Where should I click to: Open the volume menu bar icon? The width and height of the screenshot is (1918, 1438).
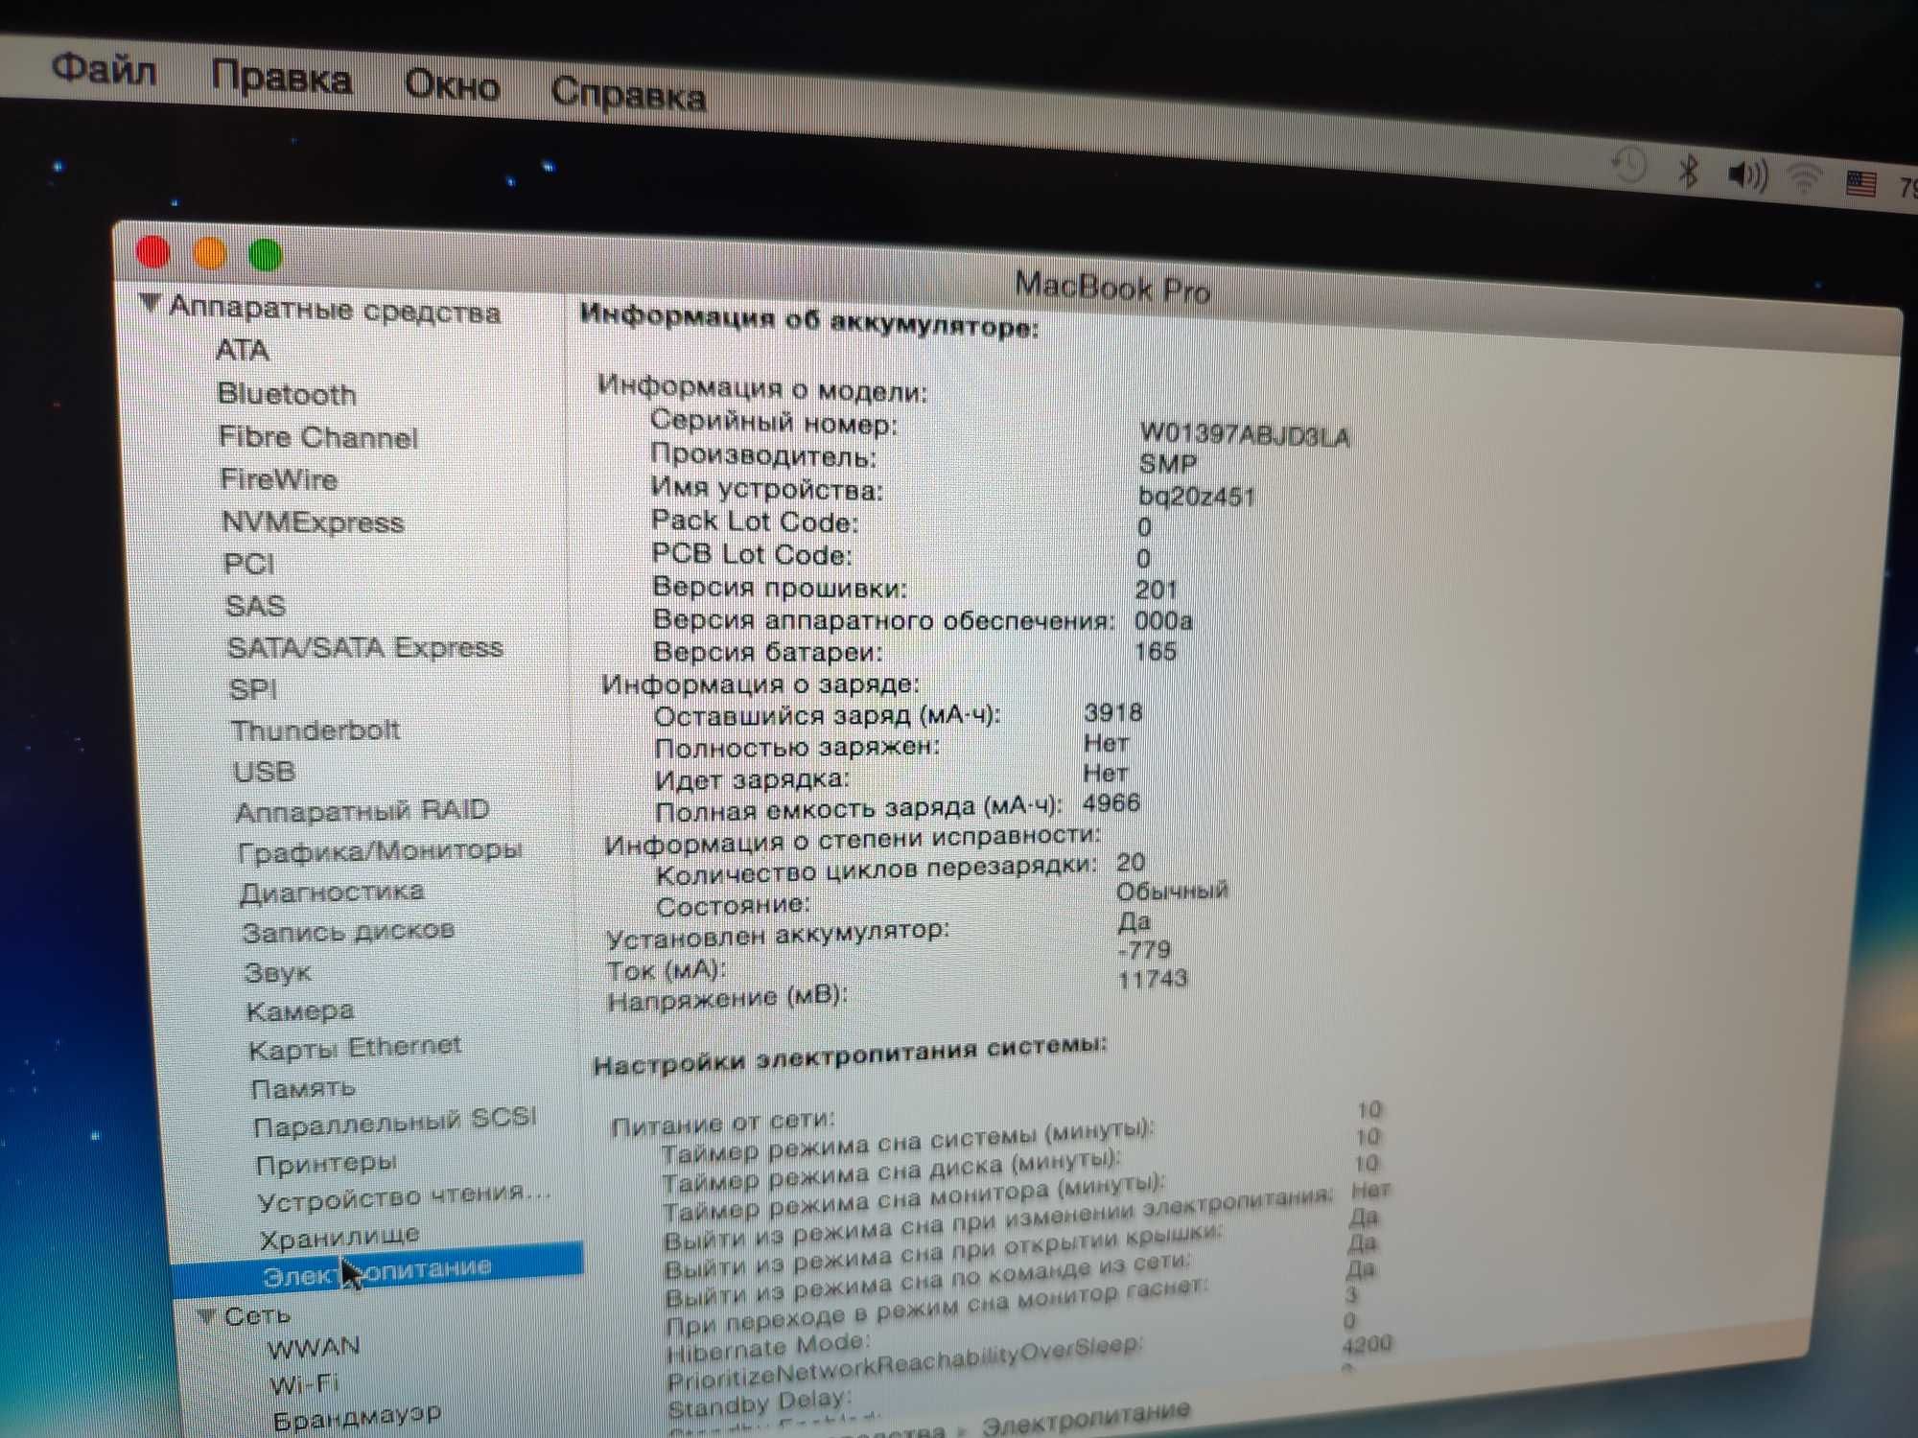(x=1747, y=174)
